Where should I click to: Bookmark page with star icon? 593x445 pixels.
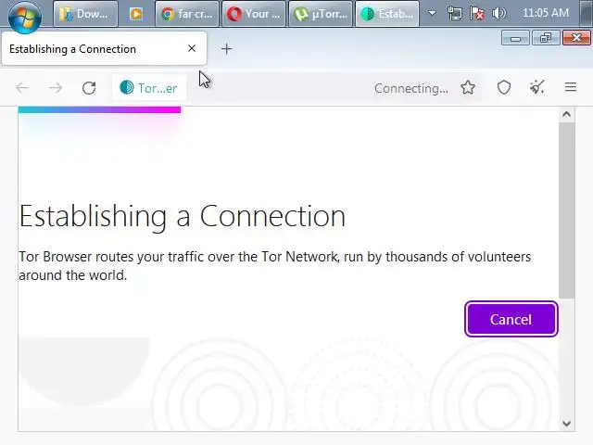[468, 87]
